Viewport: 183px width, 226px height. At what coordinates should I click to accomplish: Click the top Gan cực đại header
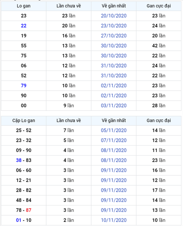tap(159, 6)
